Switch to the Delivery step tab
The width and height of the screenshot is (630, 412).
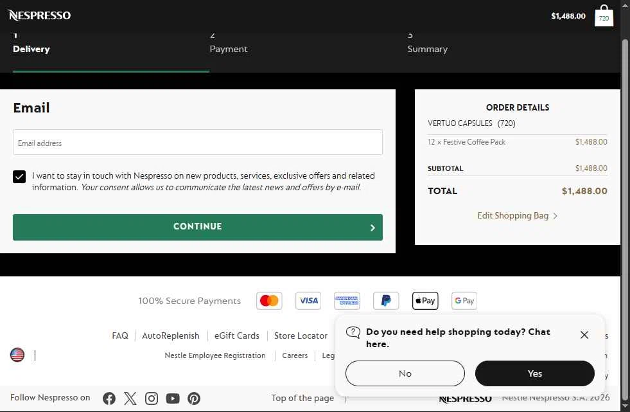31,49
